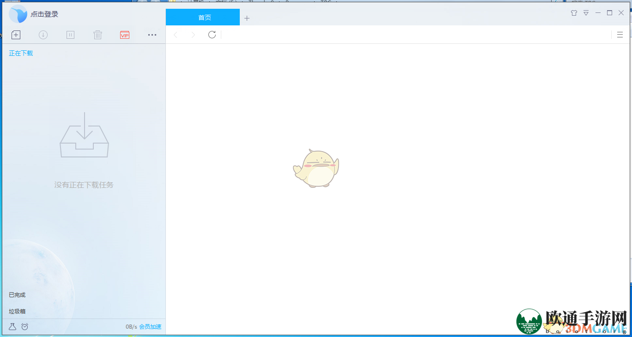Open the main menu triangle dropdown

(586, 13)
